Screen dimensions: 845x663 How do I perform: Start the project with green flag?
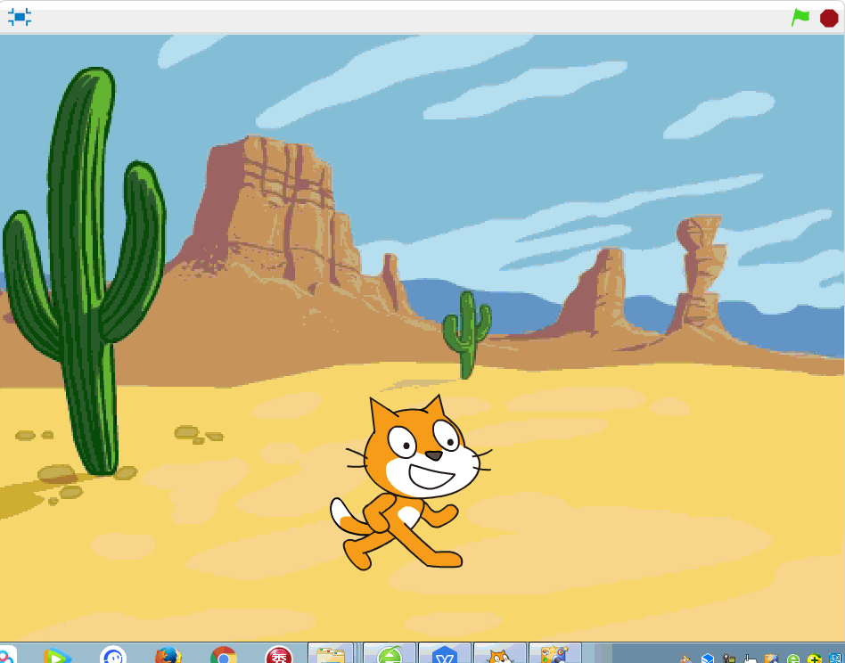(x=800, y=17)
